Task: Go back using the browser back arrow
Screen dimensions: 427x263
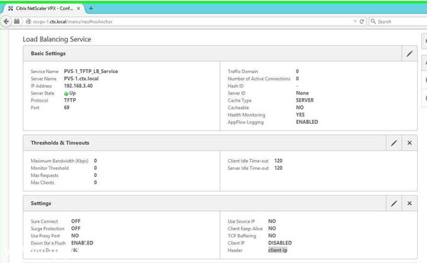Action: (x=6, y=21)
